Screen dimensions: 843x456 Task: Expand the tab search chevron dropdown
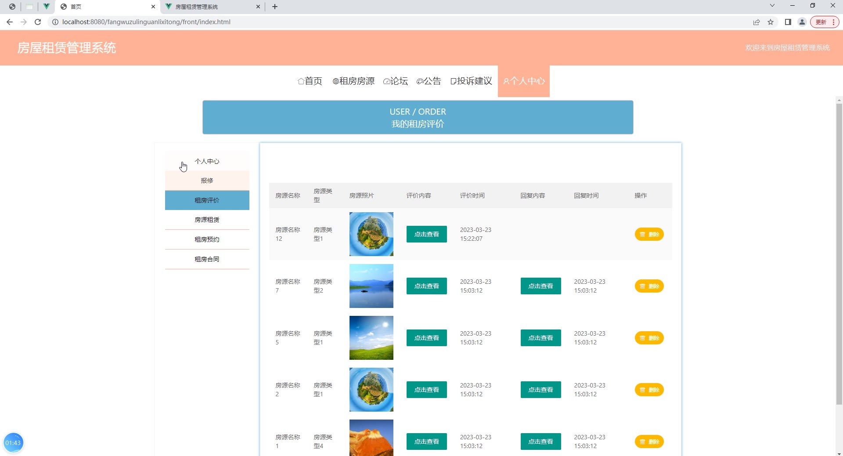(x=772, y=6)
